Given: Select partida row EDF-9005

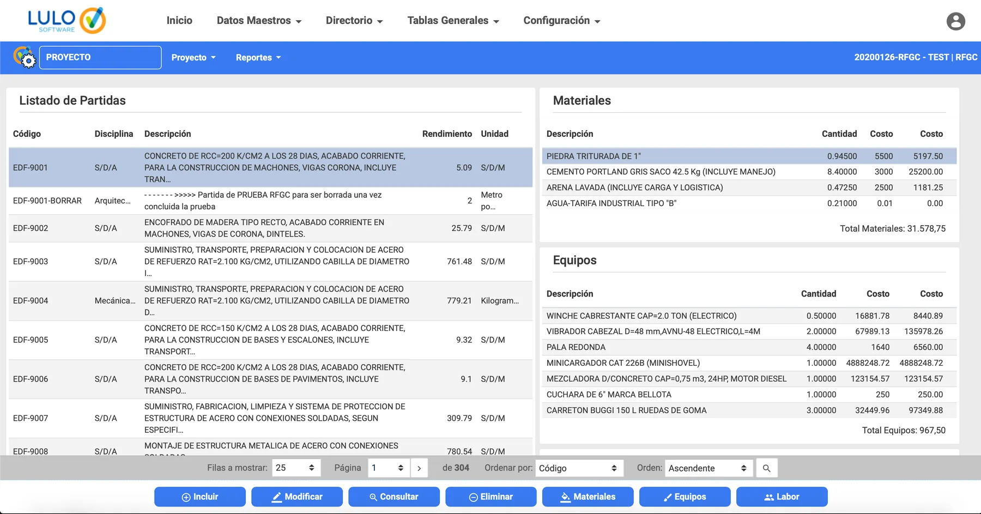Looking at the screenshot, I should [270, 340].
